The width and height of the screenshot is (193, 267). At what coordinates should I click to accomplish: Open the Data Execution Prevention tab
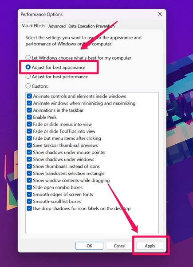[91, 26]
